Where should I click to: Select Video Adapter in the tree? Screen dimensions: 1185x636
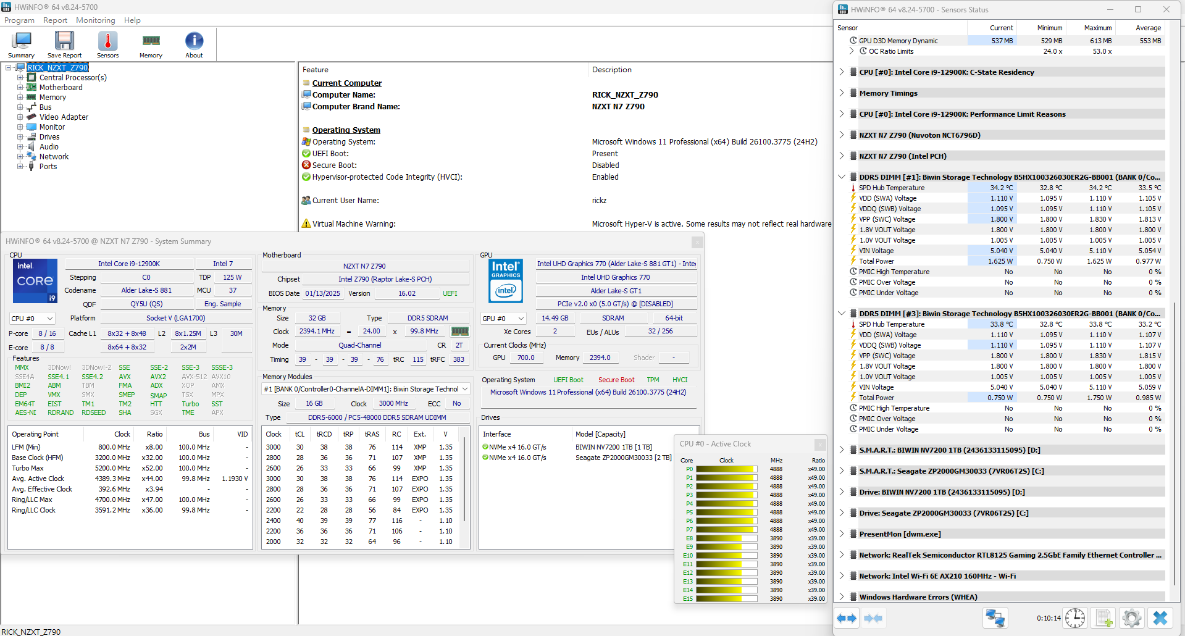point(64,117)
